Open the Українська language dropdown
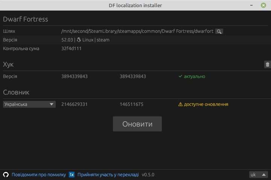This screenshot has height=180, width=271. click(29, 104)
